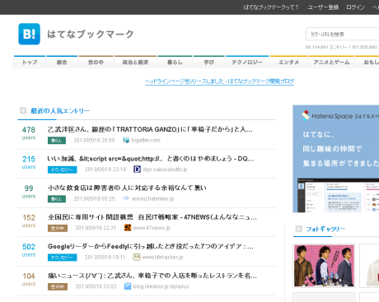Click the 215 users bookmark count
This screenshot has width=379, height=302.
[x=29, y=162]
